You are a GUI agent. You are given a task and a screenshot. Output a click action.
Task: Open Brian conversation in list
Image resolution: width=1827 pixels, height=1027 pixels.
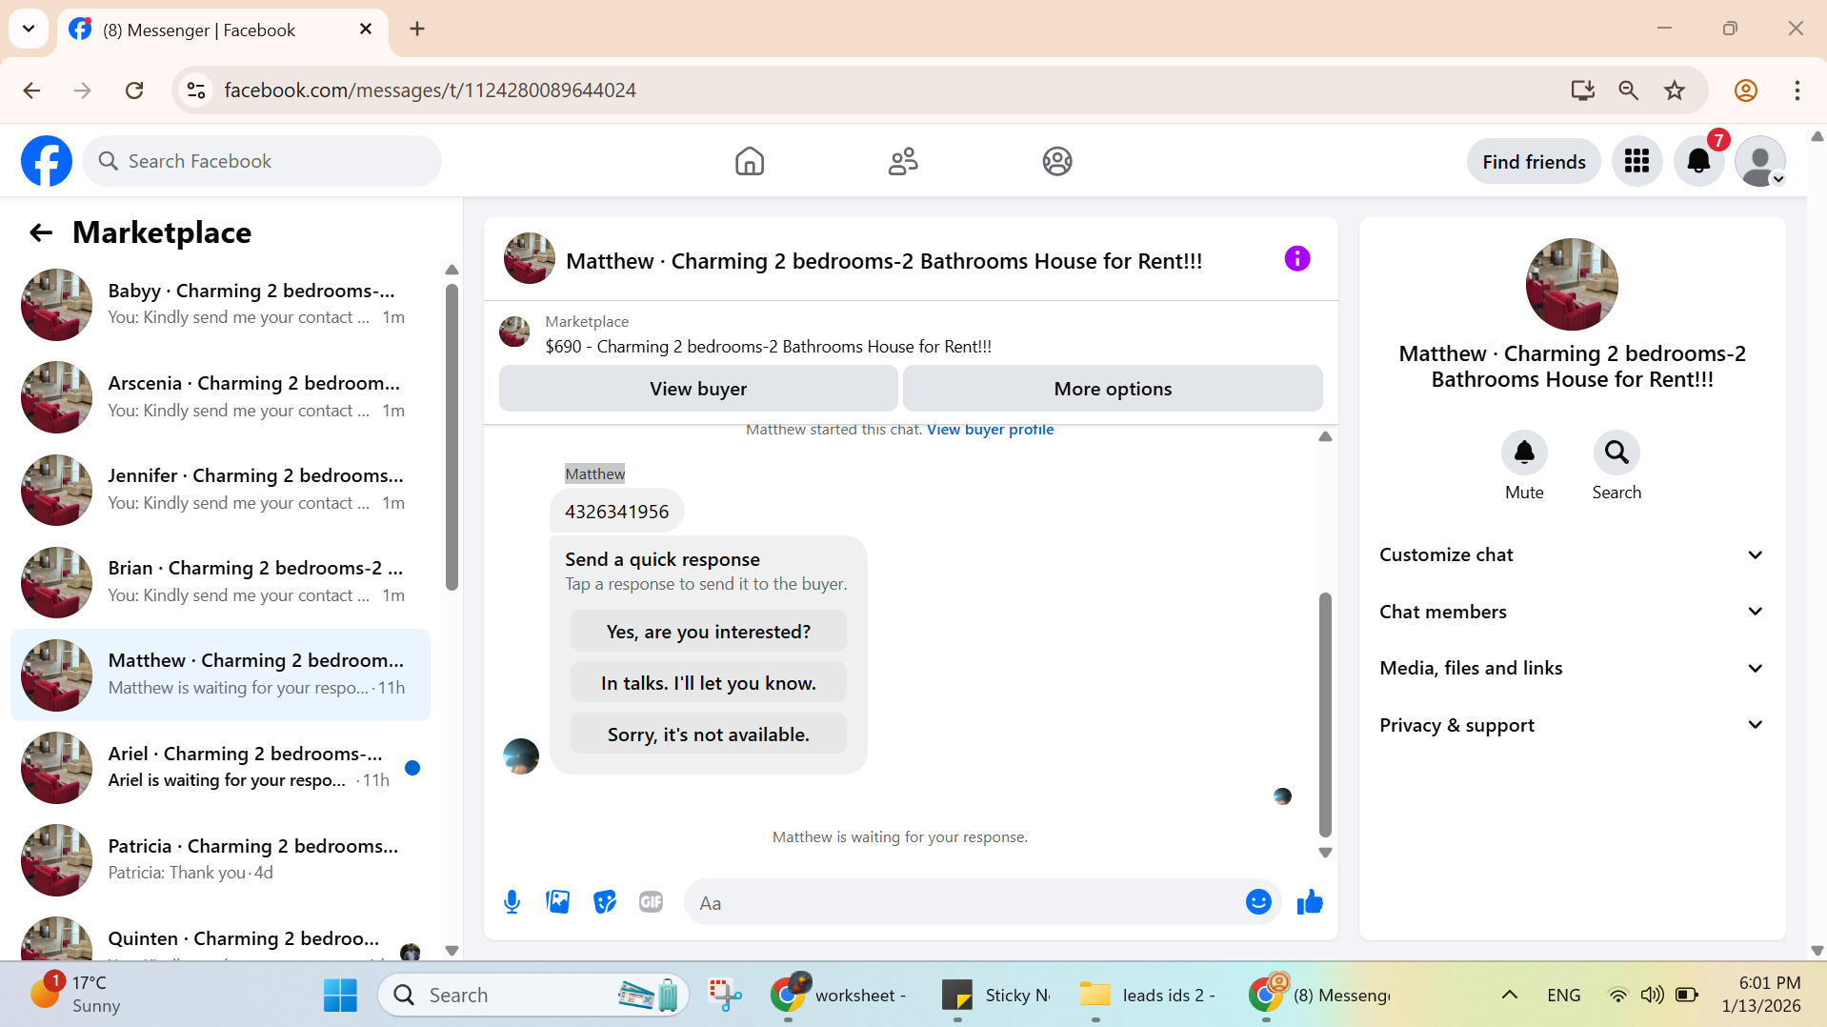tap(221, 582)
